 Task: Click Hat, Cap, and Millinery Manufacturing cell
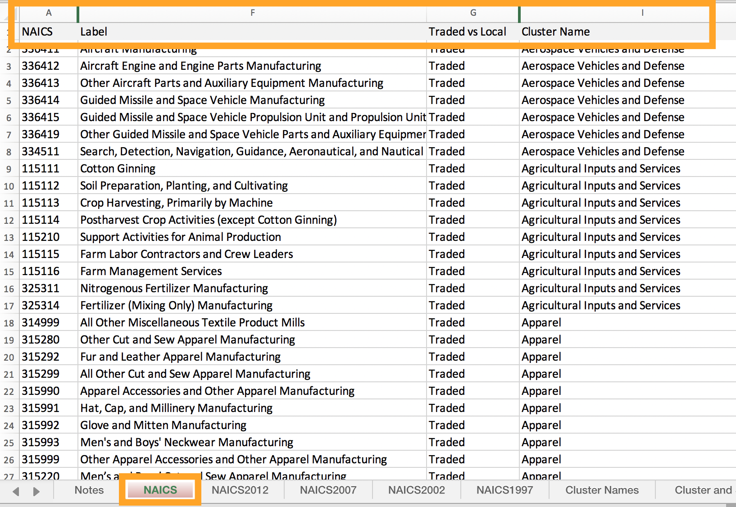pyautogui.click(x=253, y=408)
